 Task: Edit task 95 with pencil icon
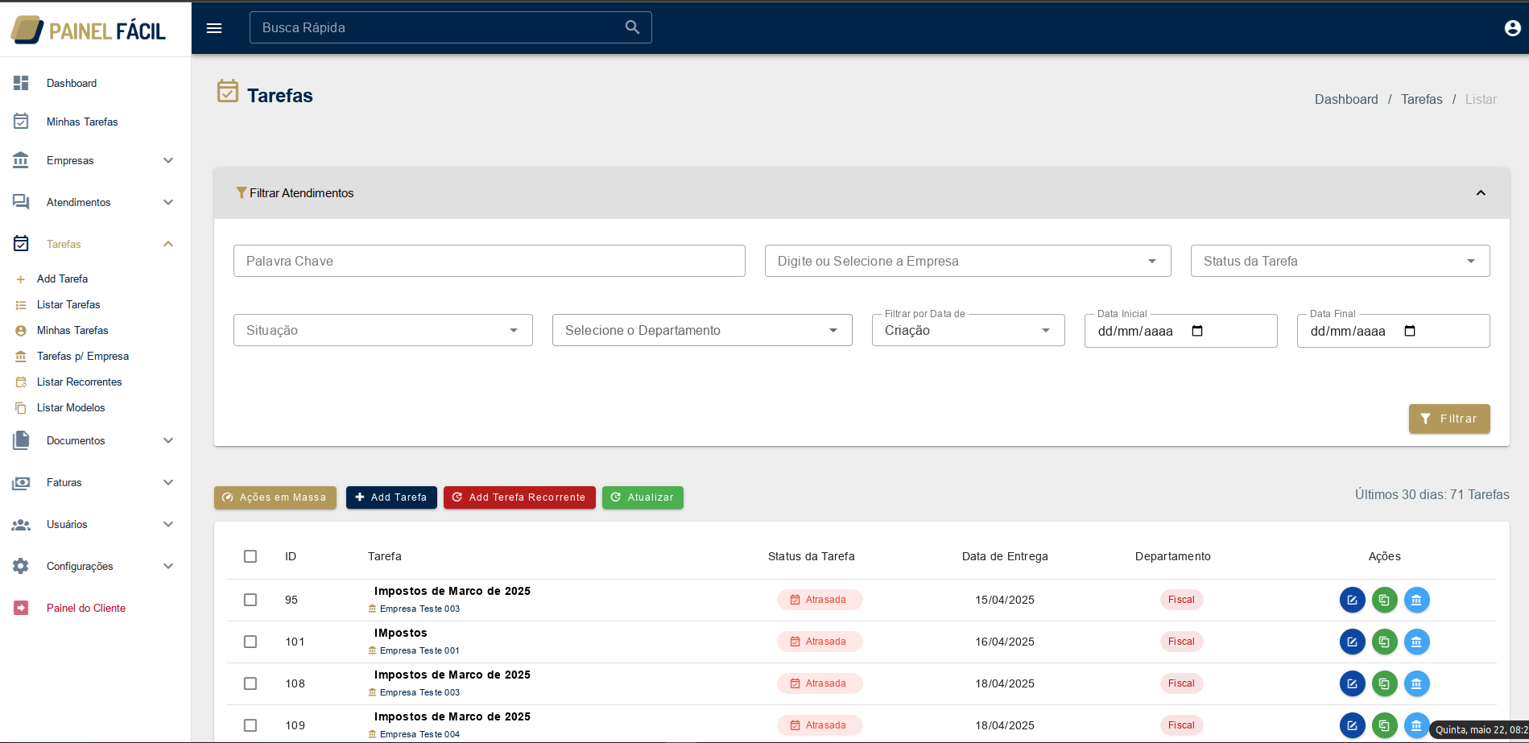point(1352,600)
